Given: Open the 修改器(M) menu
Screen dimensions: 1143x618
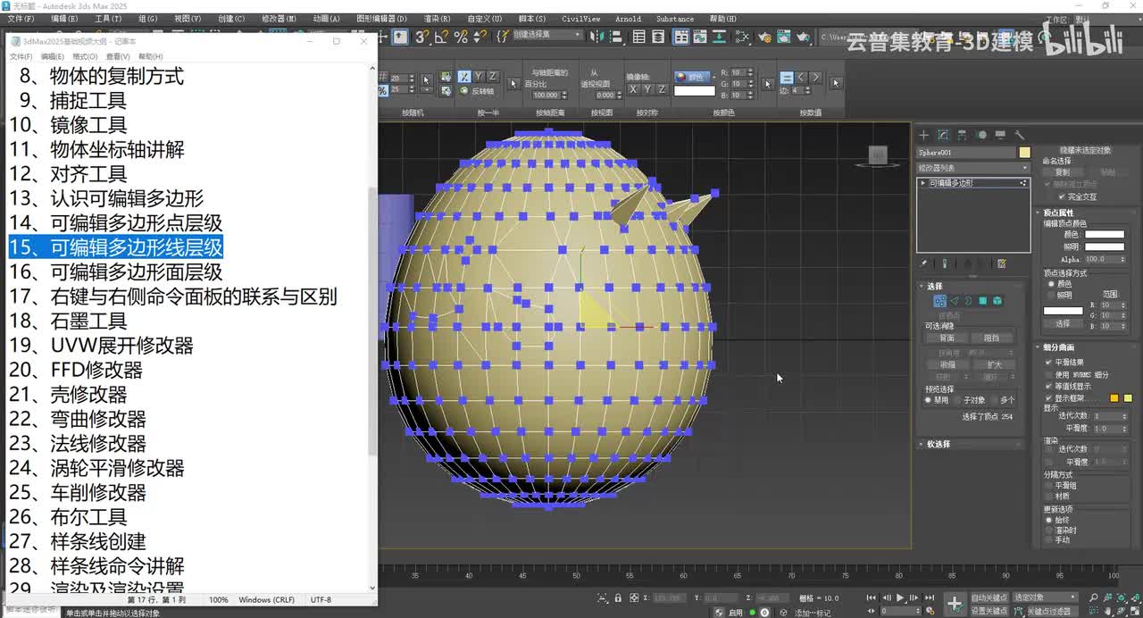Looking at the screenshot, I should [279, 18].
